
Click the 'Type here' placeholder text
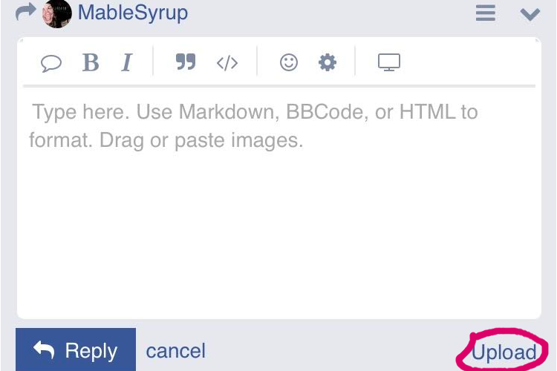[x=254, y=126]
